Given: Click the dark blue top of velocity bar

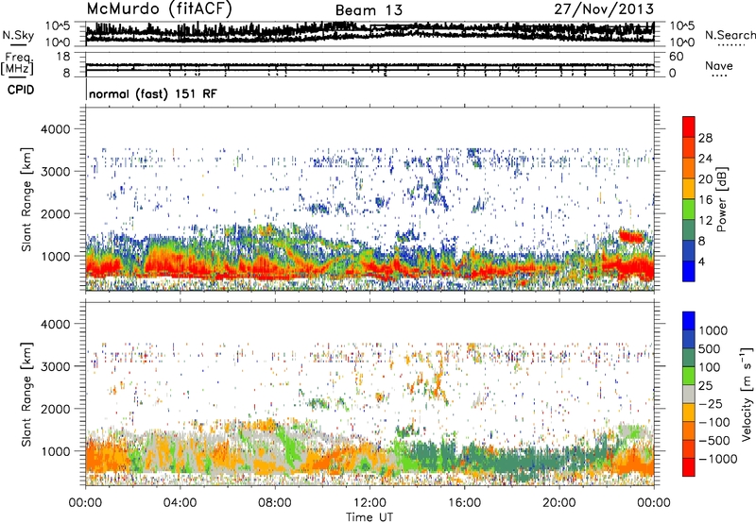Looking at the screenshot, I should (689, 320).
